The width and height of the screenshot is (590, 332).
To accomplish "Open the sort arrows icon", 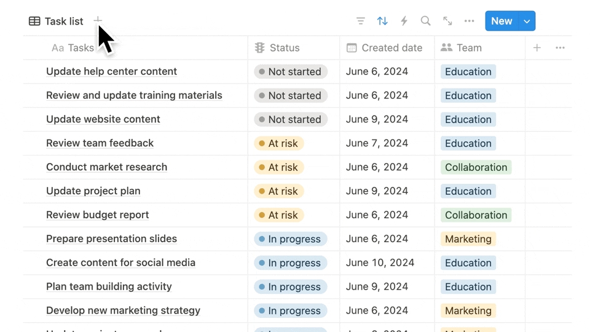I will [382, 21].
